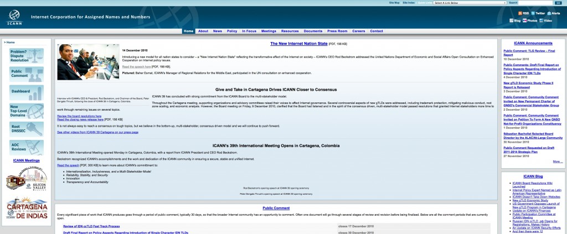This screenshot has width=567, height=234.
Task: Open the Public Comment section heading link
Action: click(276, 209)
